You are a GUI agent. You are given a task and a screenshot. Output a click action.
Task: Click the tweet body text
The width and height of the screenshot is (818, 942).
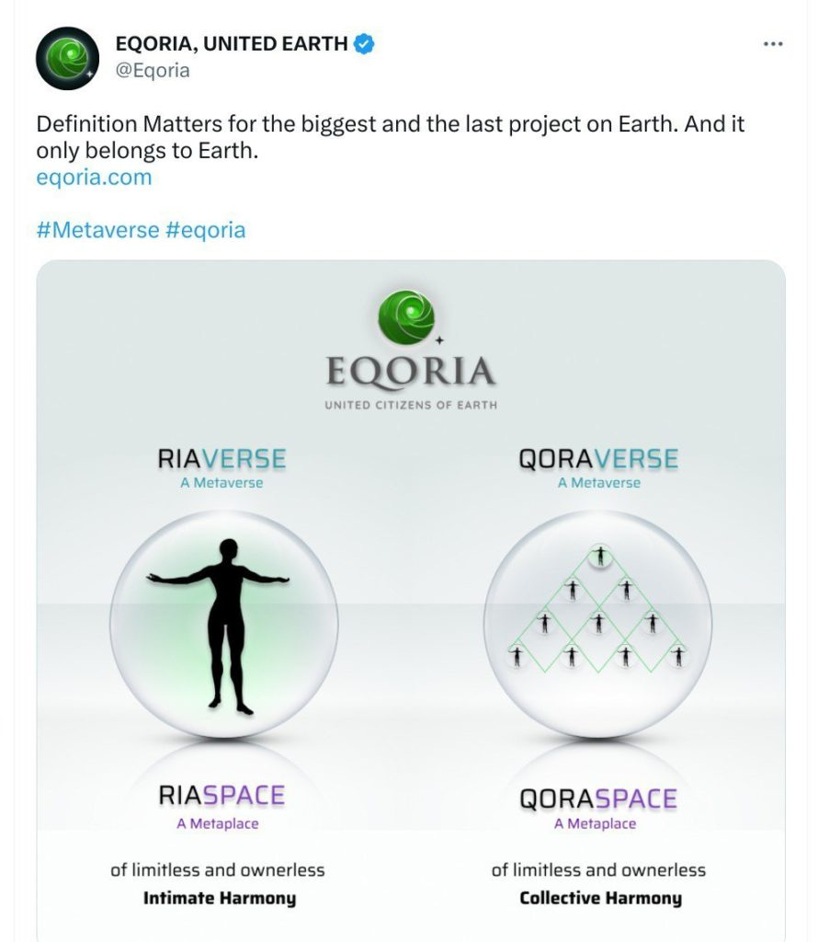pos(390,136)
